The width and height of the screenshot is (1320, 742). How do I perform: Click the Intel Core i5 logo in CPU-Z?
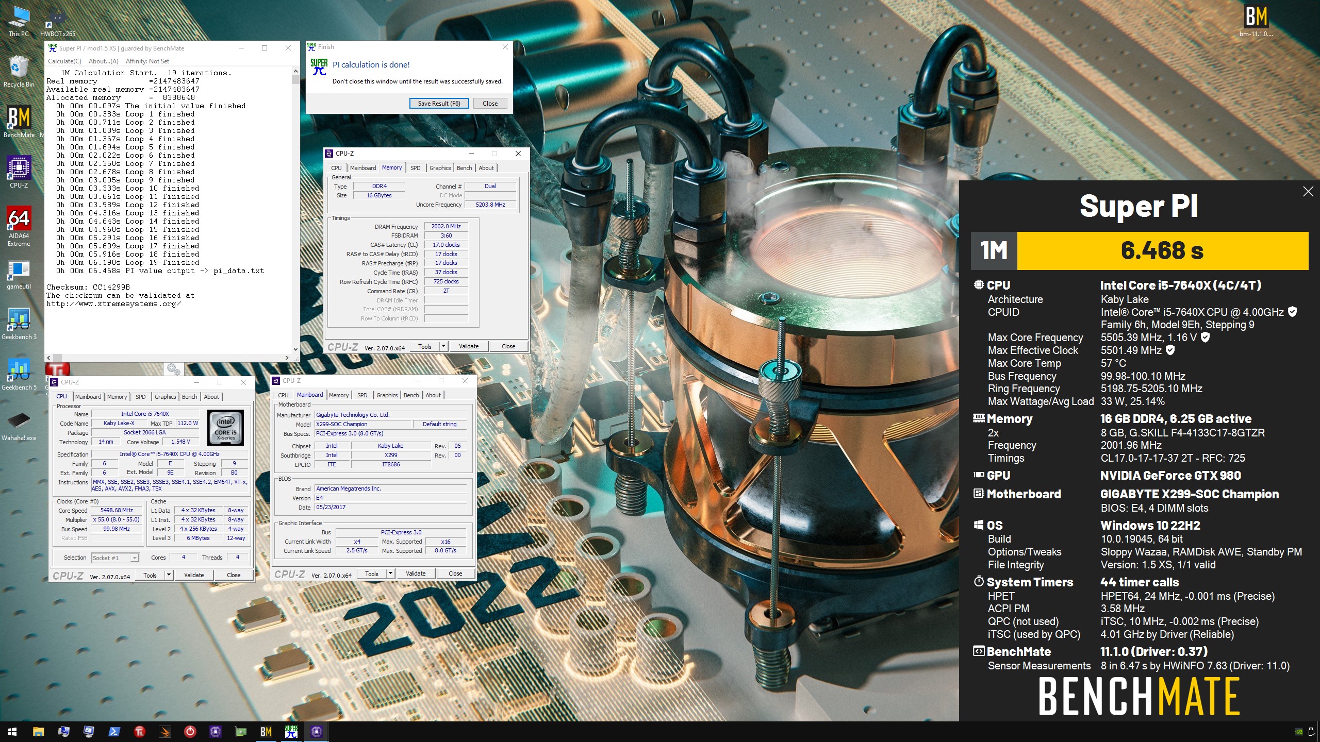225,428
